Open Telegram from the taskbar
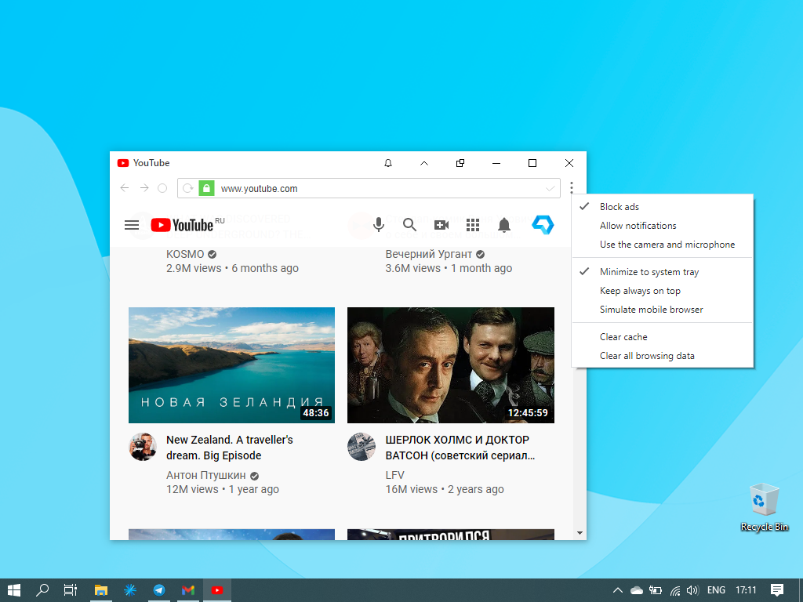Screen dimensions: 803x602 click(159, 590)
